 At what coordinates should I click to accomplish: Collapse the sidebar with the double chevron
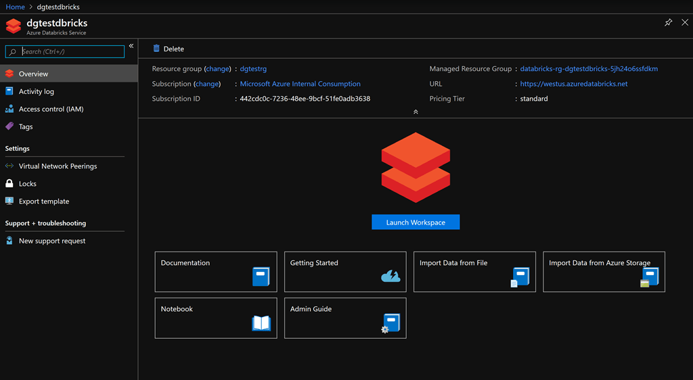[x=131, y=46]
